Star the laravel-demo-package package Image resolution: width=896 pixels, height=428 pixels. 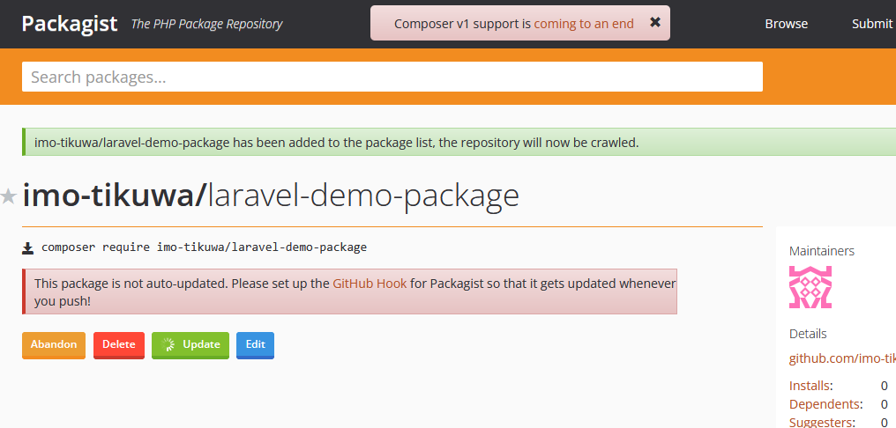[9, 197]
